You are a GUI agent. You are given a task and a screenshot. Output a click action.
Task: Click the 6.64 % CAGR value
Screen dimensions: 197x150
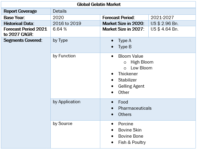pyautogui.click(x=60, y=29)
